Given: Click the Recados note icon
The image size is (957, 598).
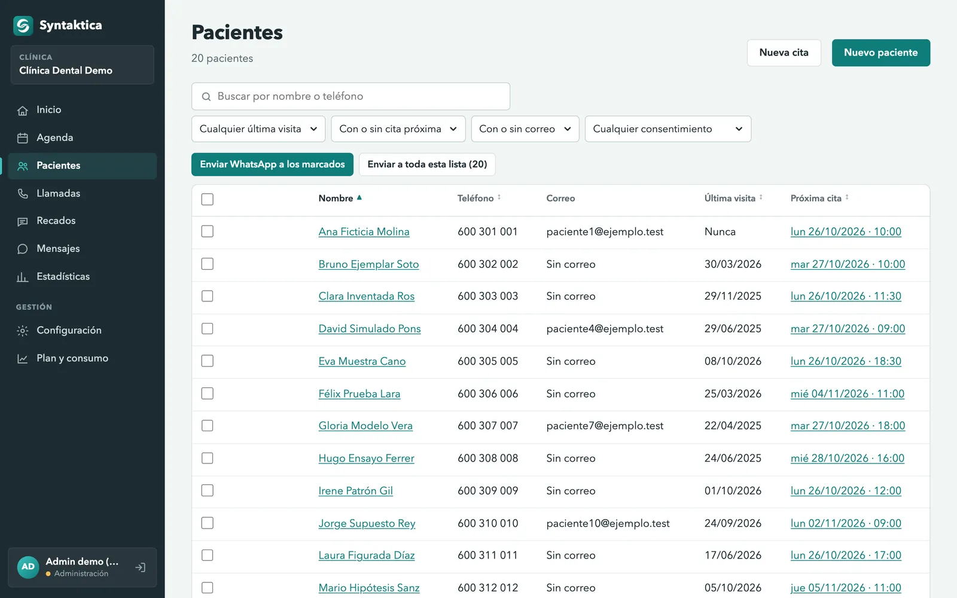Looking at the screenshot, I should (23, 221).
